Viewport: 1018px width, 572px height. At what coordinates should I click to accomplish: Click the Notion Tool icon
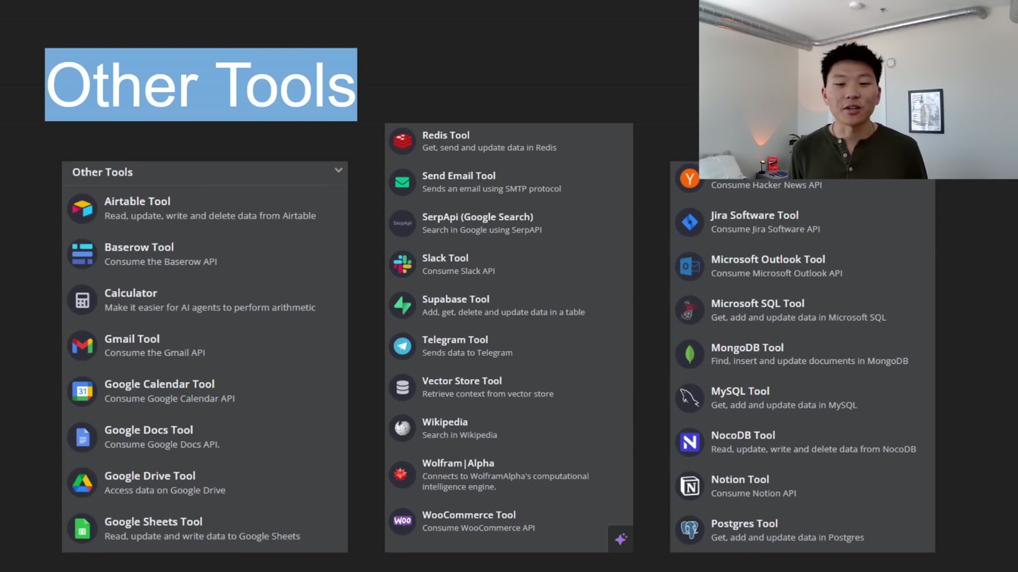[x=689, y=486]
